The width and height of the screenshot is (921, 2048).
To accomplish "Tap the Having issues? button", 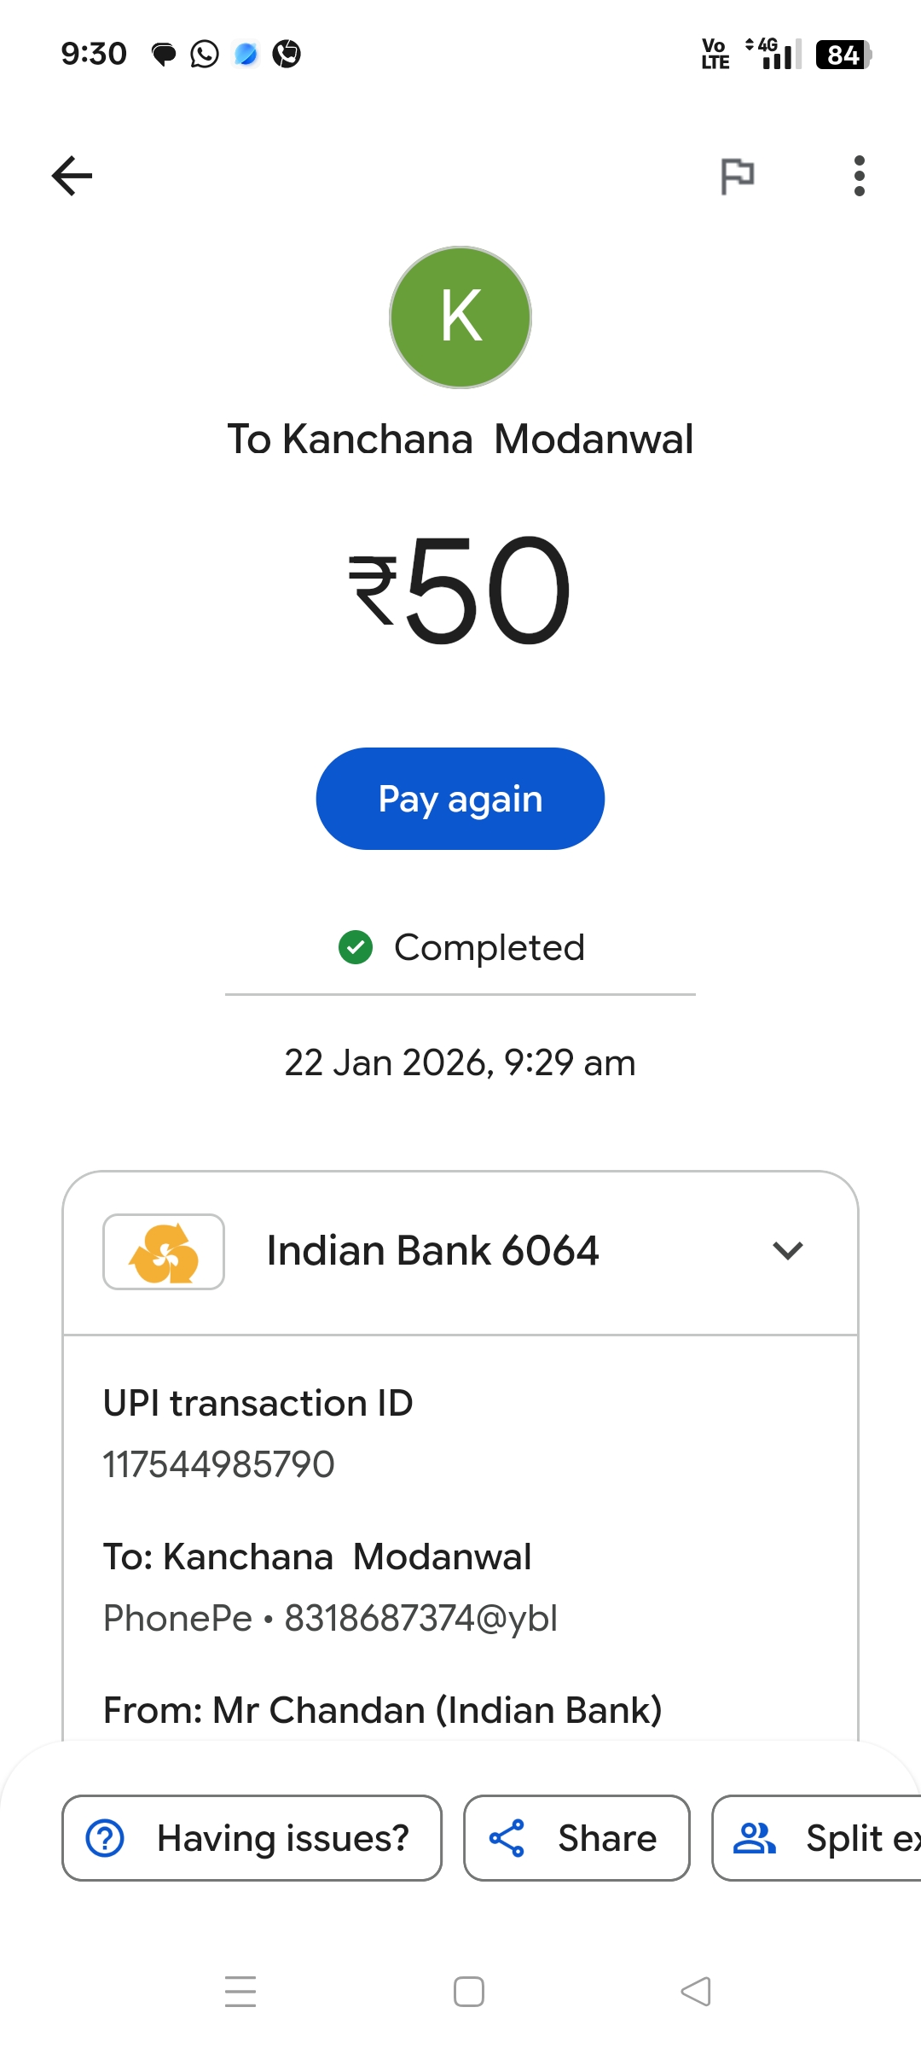I will 252,1838.
